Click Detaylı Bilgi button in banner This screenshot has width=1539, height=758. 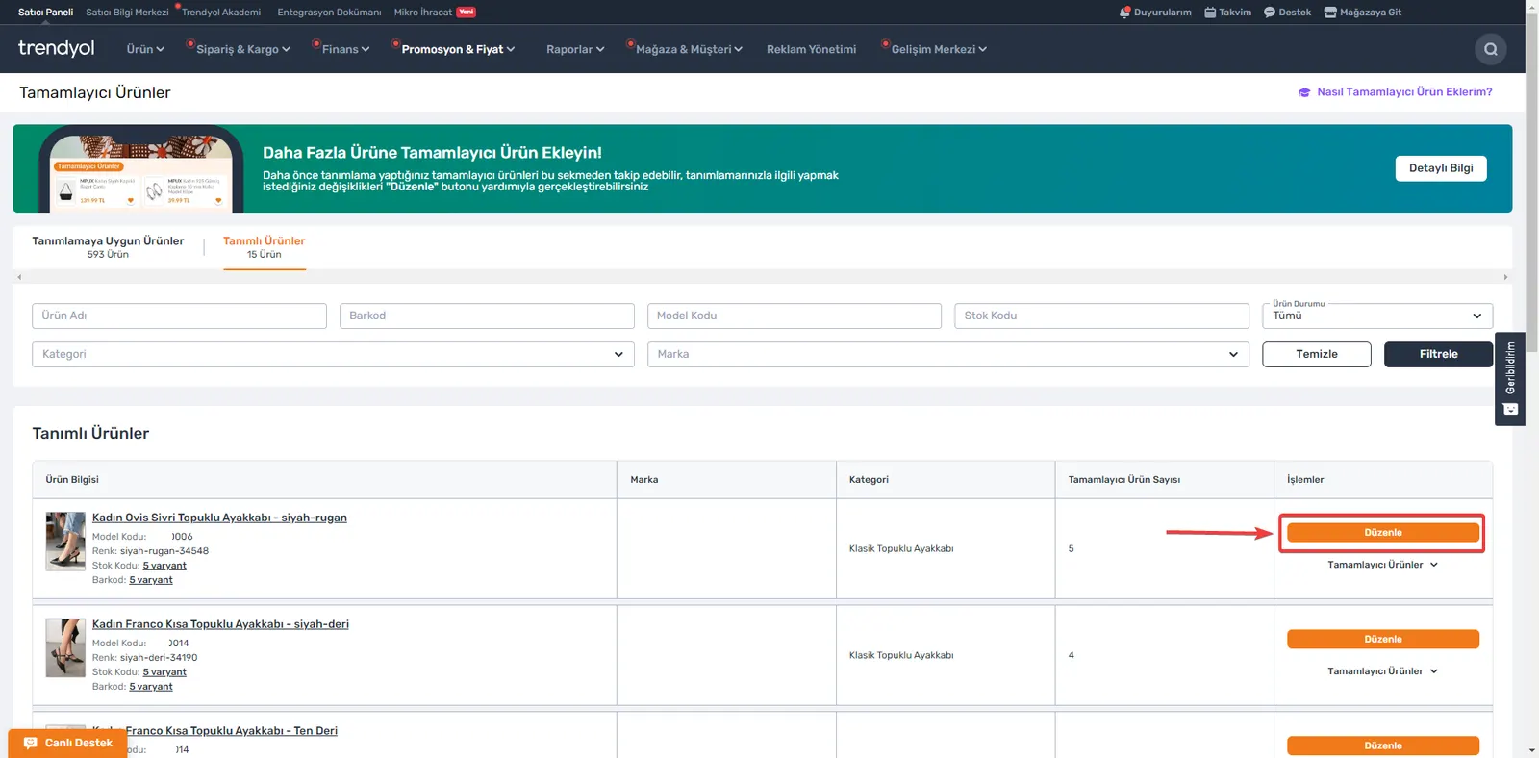click(x=1441, y=168)
